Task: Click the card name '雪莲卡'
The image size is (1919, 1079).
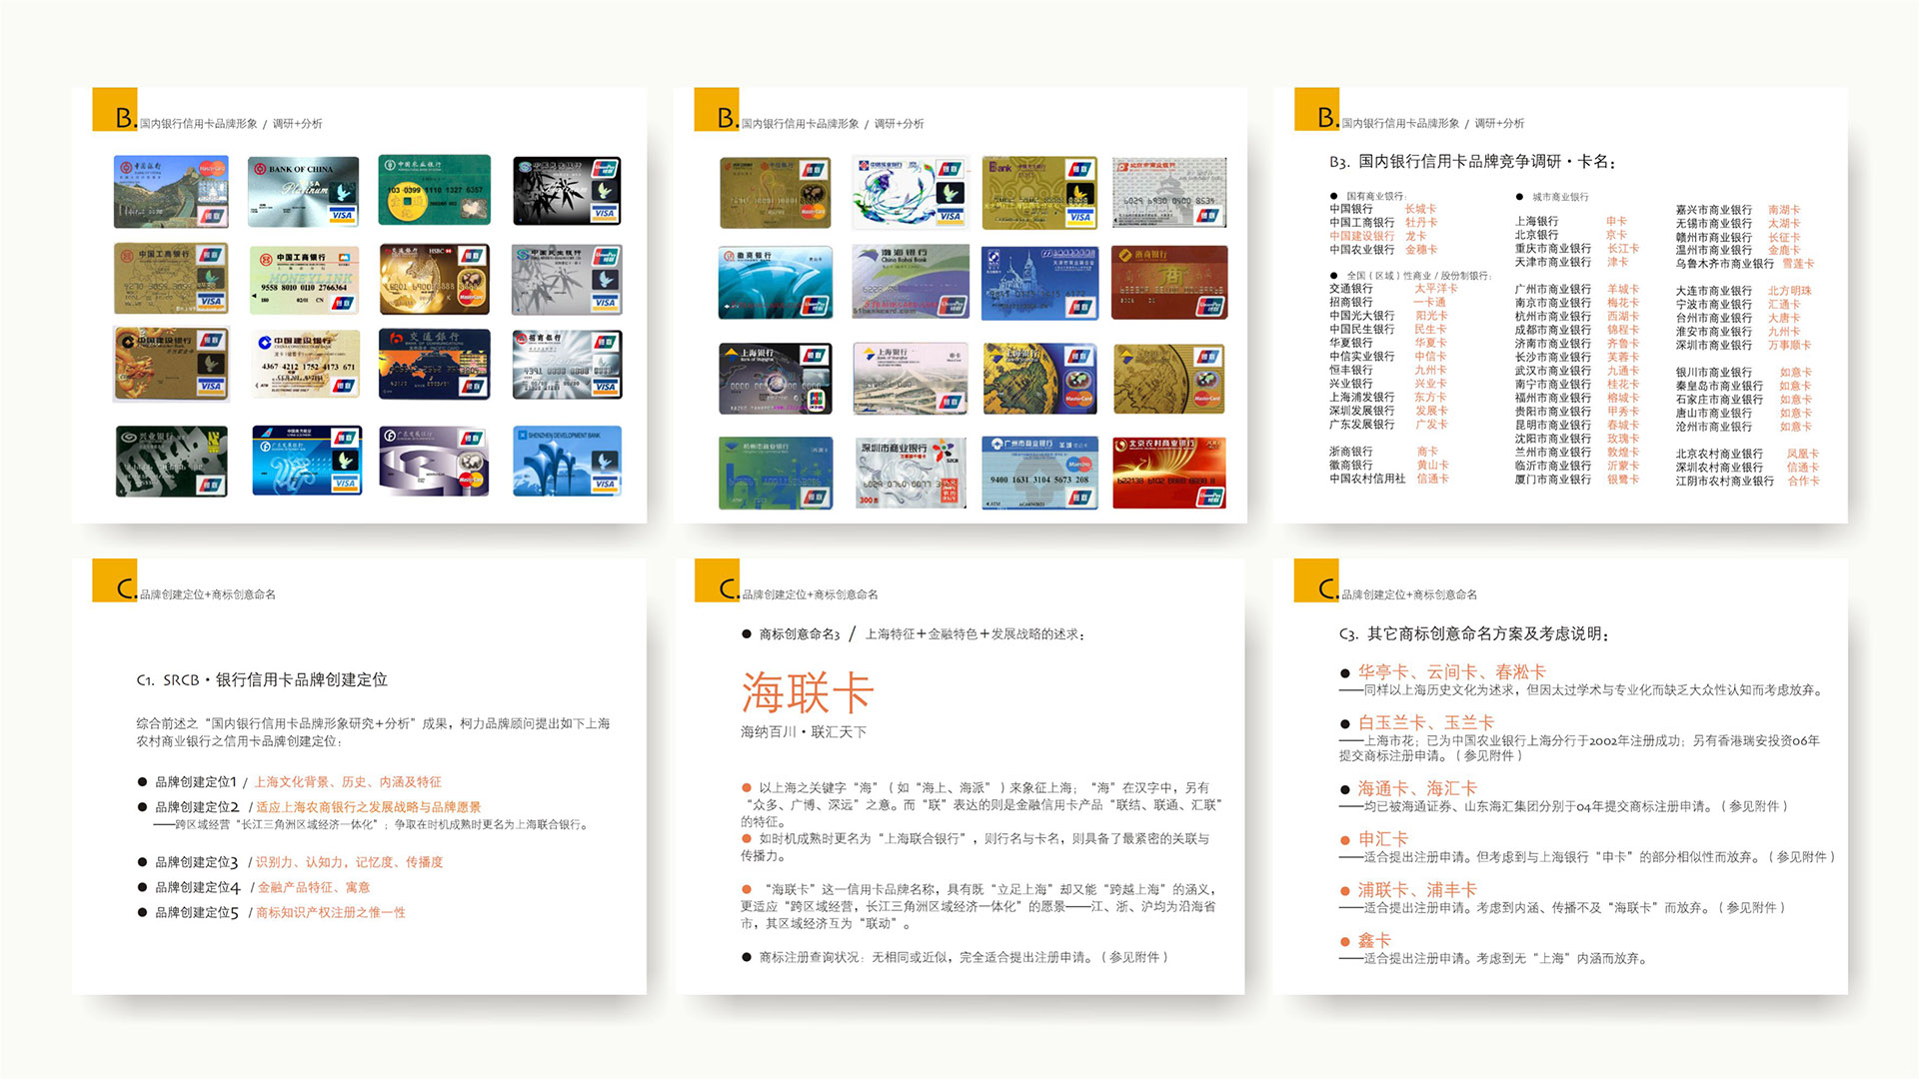Action: 1798,264
